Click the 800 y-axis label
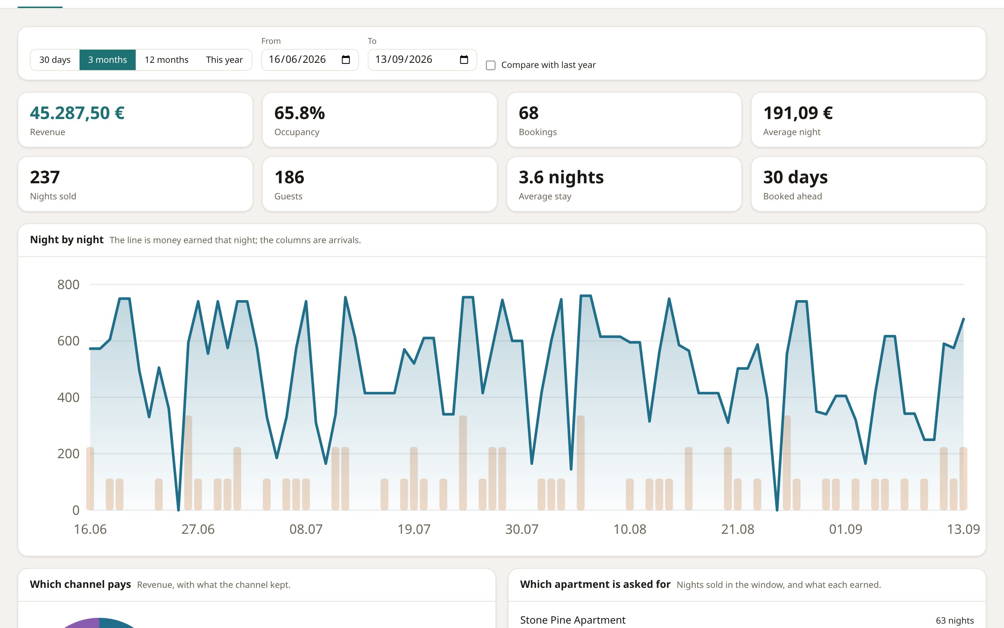The width and height of the screenshot is (1004, 628). point(69,284)
